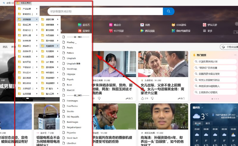Click the 更多 hamburger icon
Screen dimensions: 238x146
[x=204, y=31]
